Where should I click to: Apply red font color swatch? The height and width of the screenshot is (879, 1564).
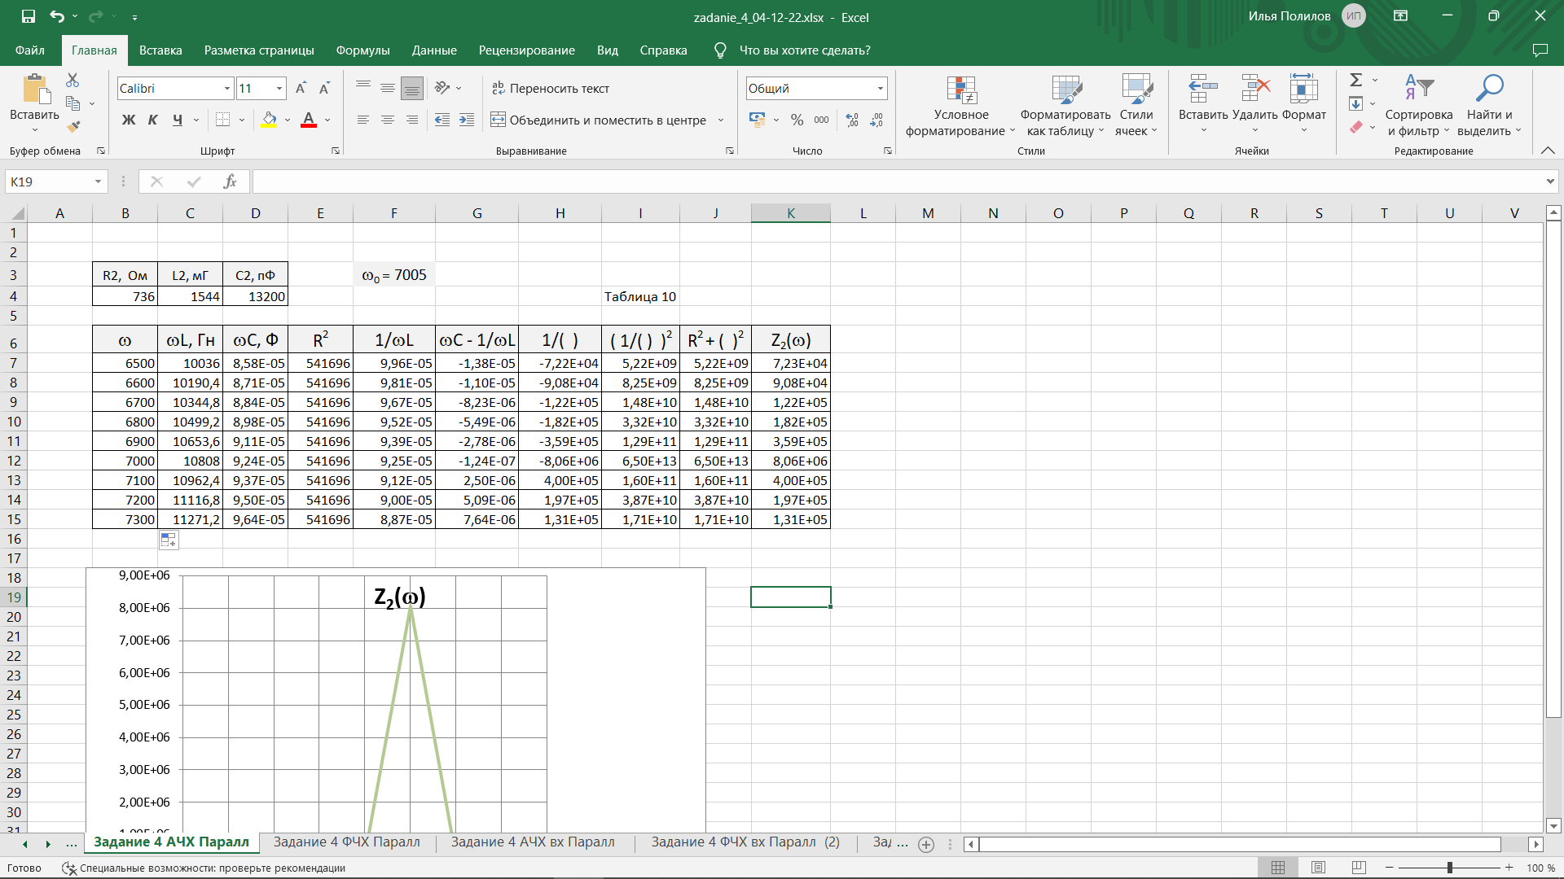coord(309,120)
